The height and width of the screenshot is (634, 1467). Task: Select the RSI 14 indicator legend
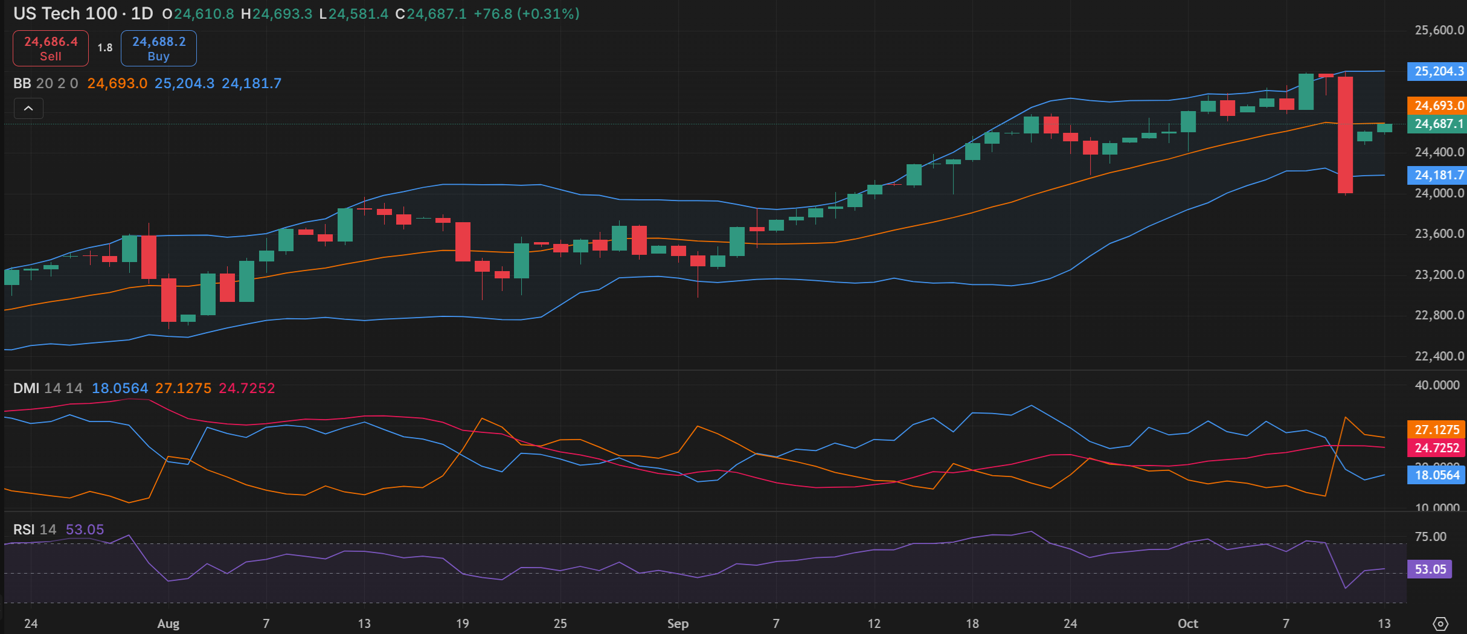click(x=34, y=530)
